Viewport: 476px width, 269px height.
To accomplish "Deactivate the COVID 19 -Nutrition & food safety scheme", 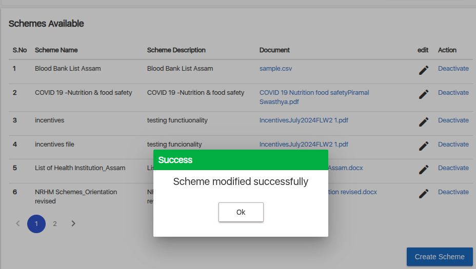I will point(453,93).
